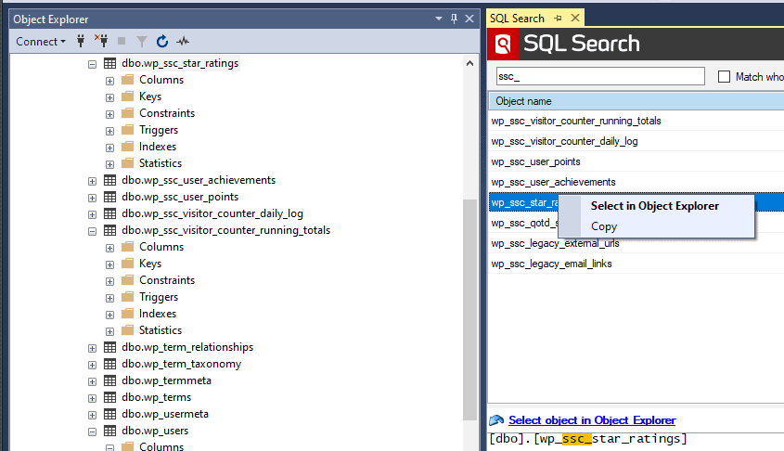The height and width of the screenshot is (451, 784).
Task: Click table icon of dbo.wp_ssc_star_ratings
Action: (x=110, y=63)
